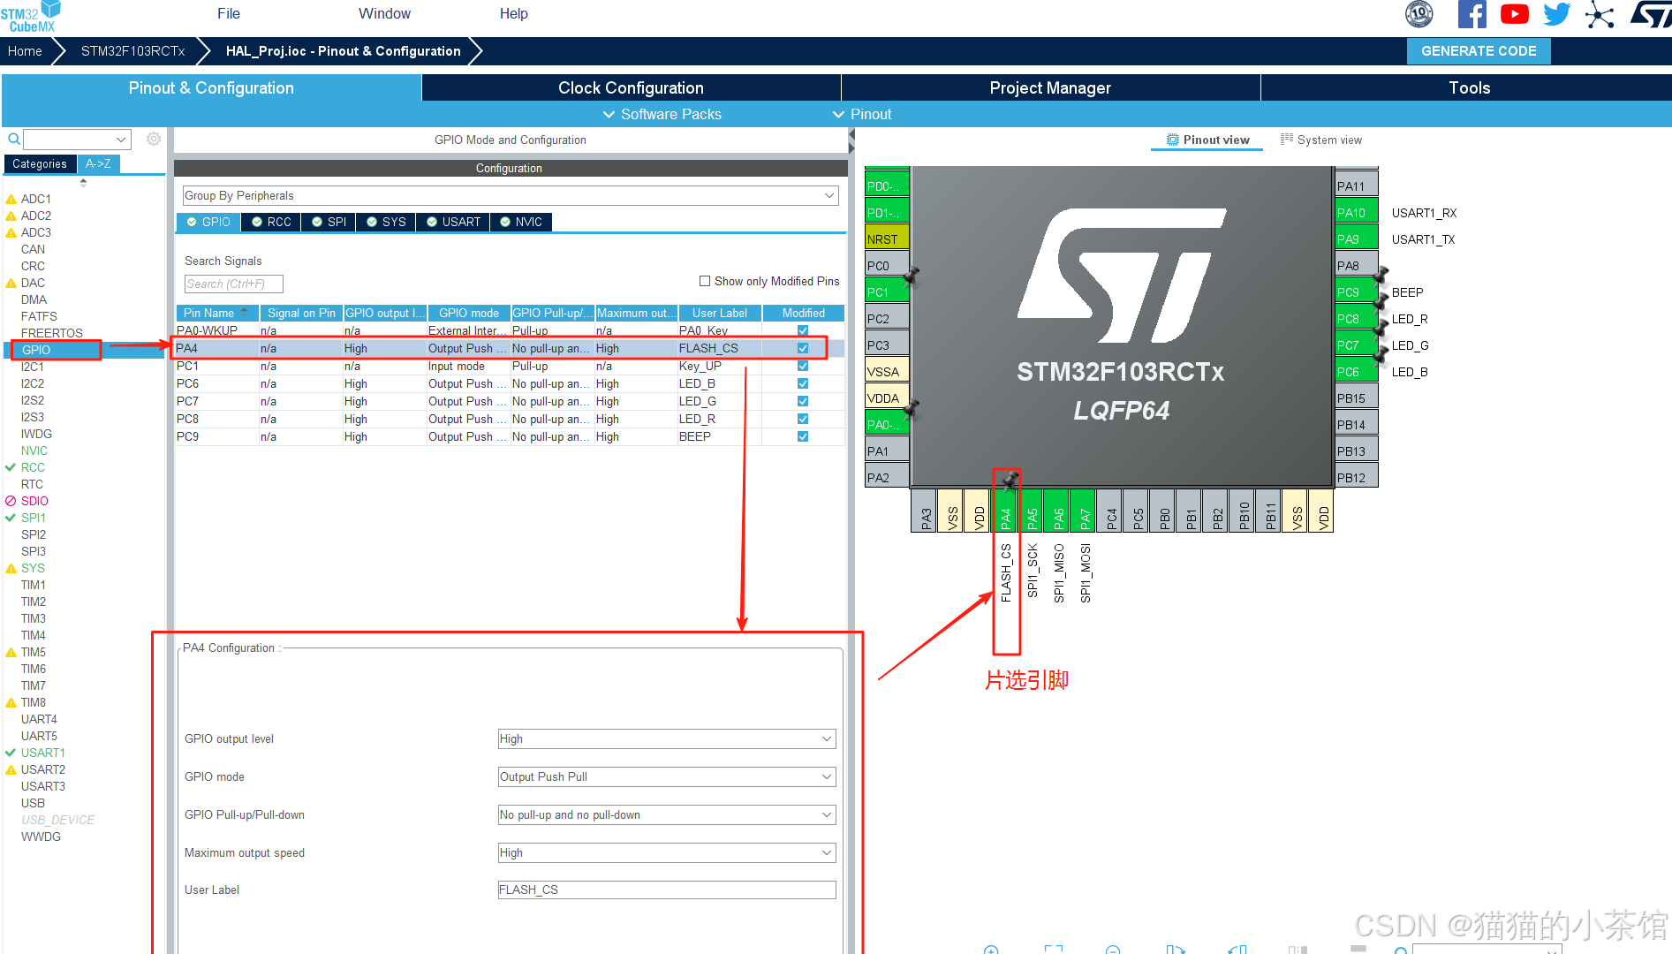Click the PC9 BEEP pin on the chip
This screenshot has height=954, width=1672.
1356,291
